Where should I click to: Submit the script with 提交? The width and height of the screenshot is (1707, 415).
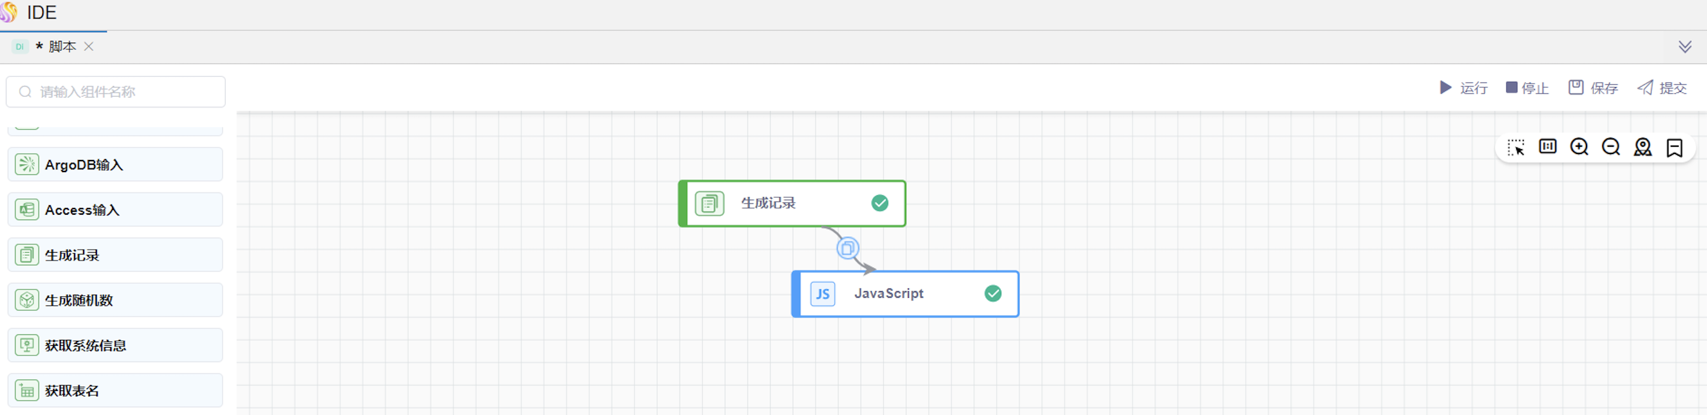tap(1662, 88)
